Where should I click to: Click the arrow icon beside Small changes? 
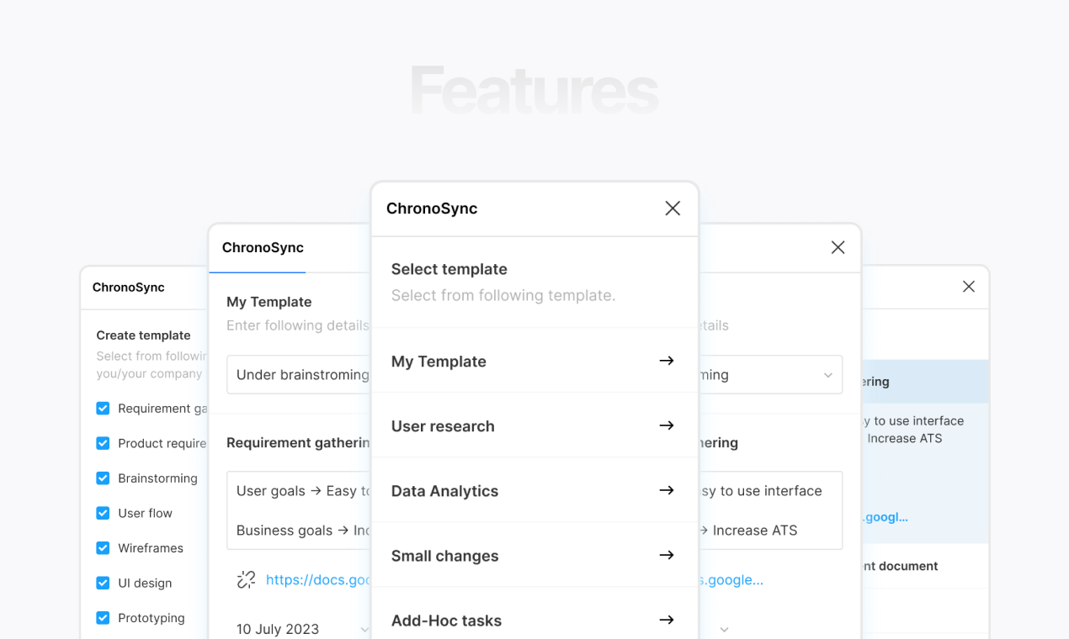pos(667,555)
